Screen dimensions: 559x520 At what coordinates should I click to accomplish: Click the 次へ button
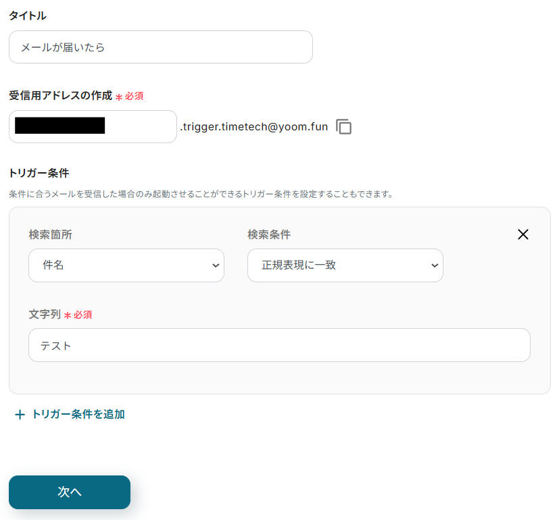tap(70, 492)
